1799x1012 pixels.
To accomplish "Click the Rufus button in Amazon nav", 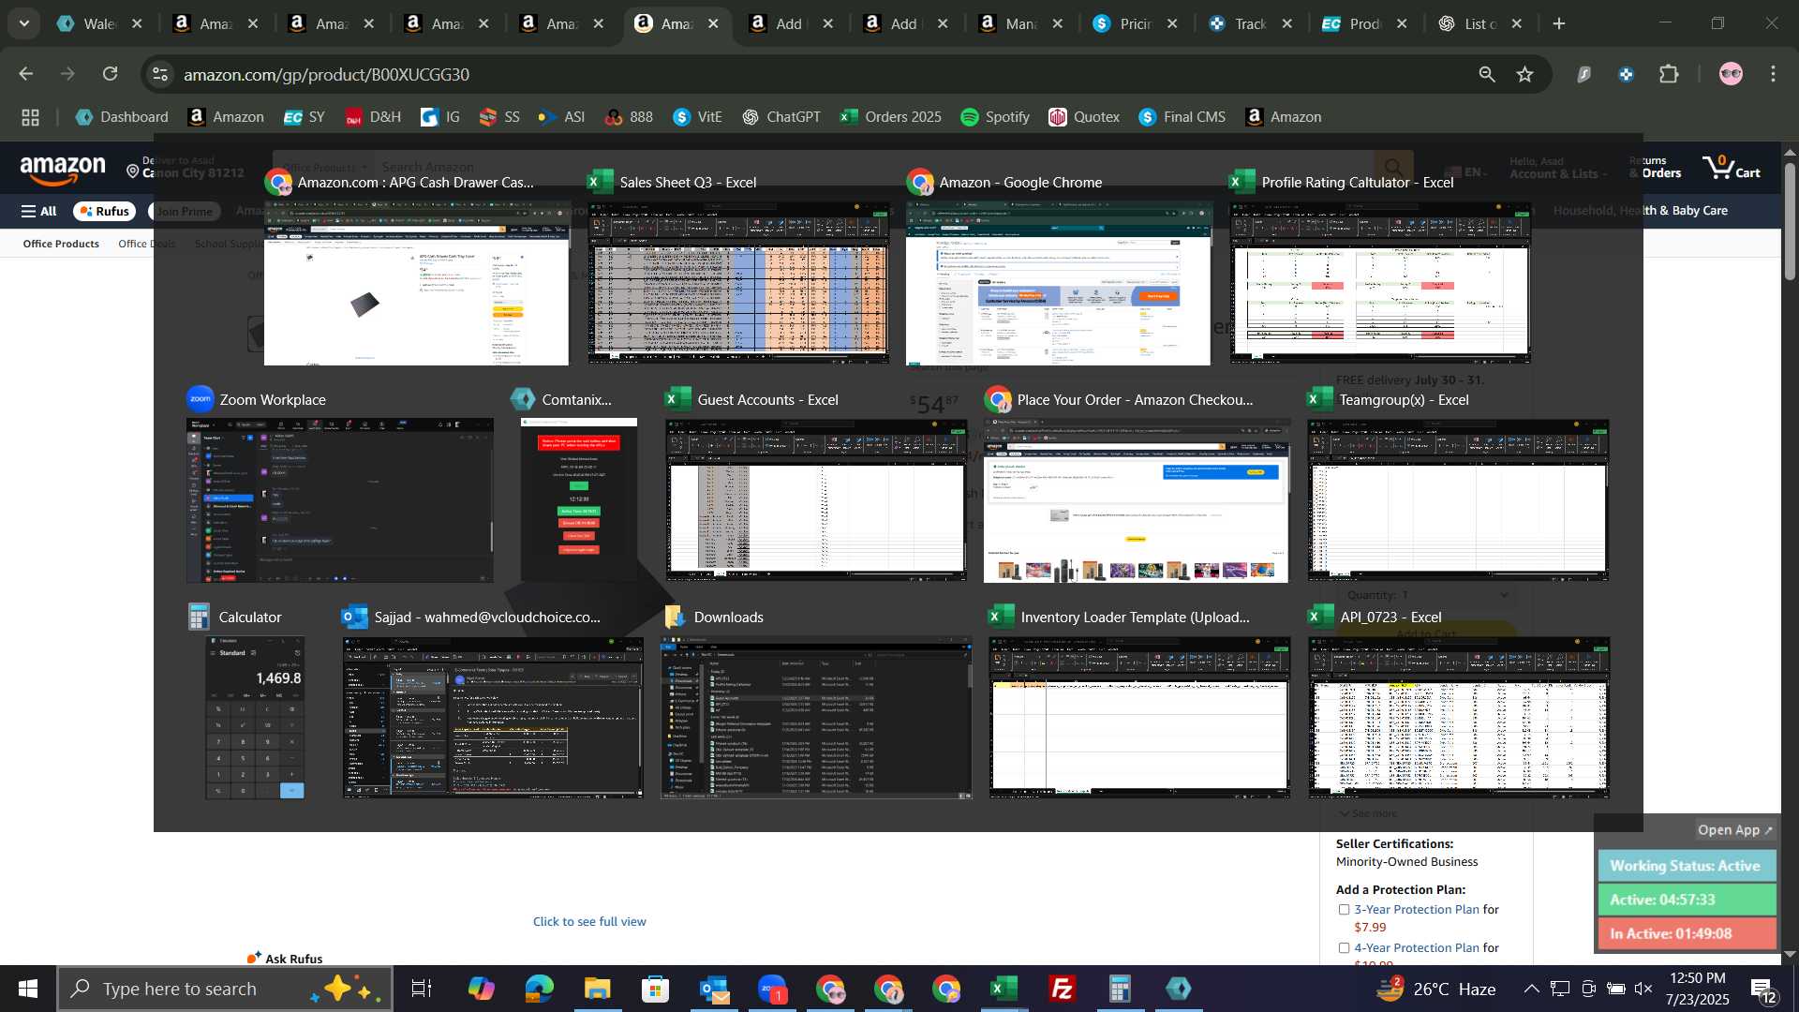I will pos(104,211).
